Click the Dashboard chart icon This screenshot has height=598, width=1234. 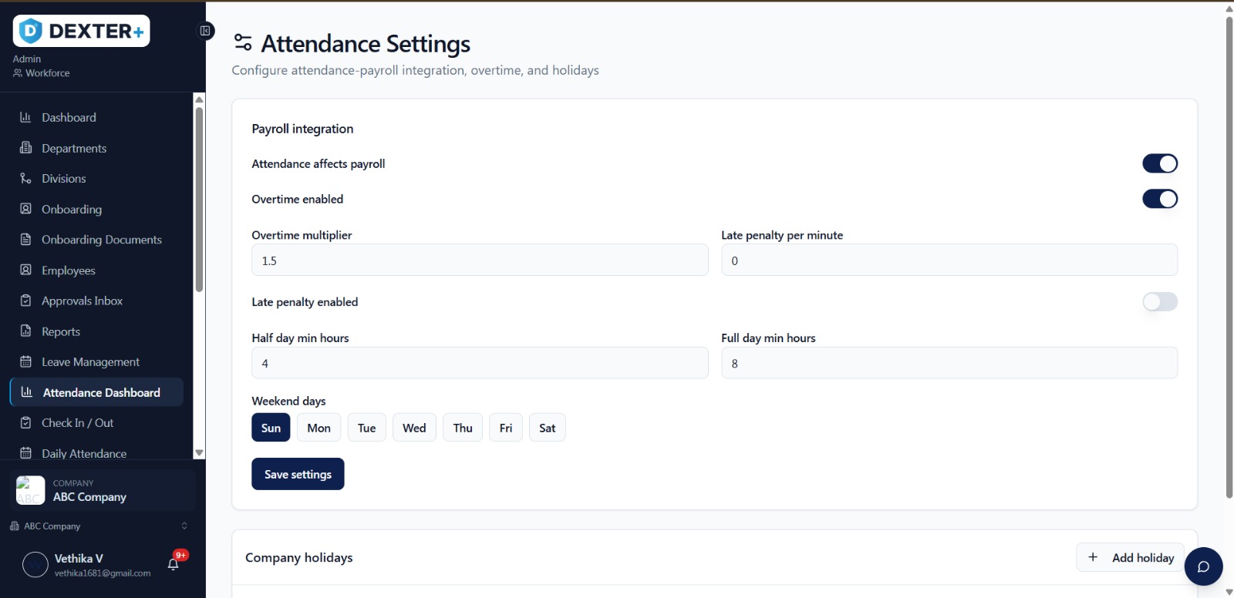pos(25,117)
